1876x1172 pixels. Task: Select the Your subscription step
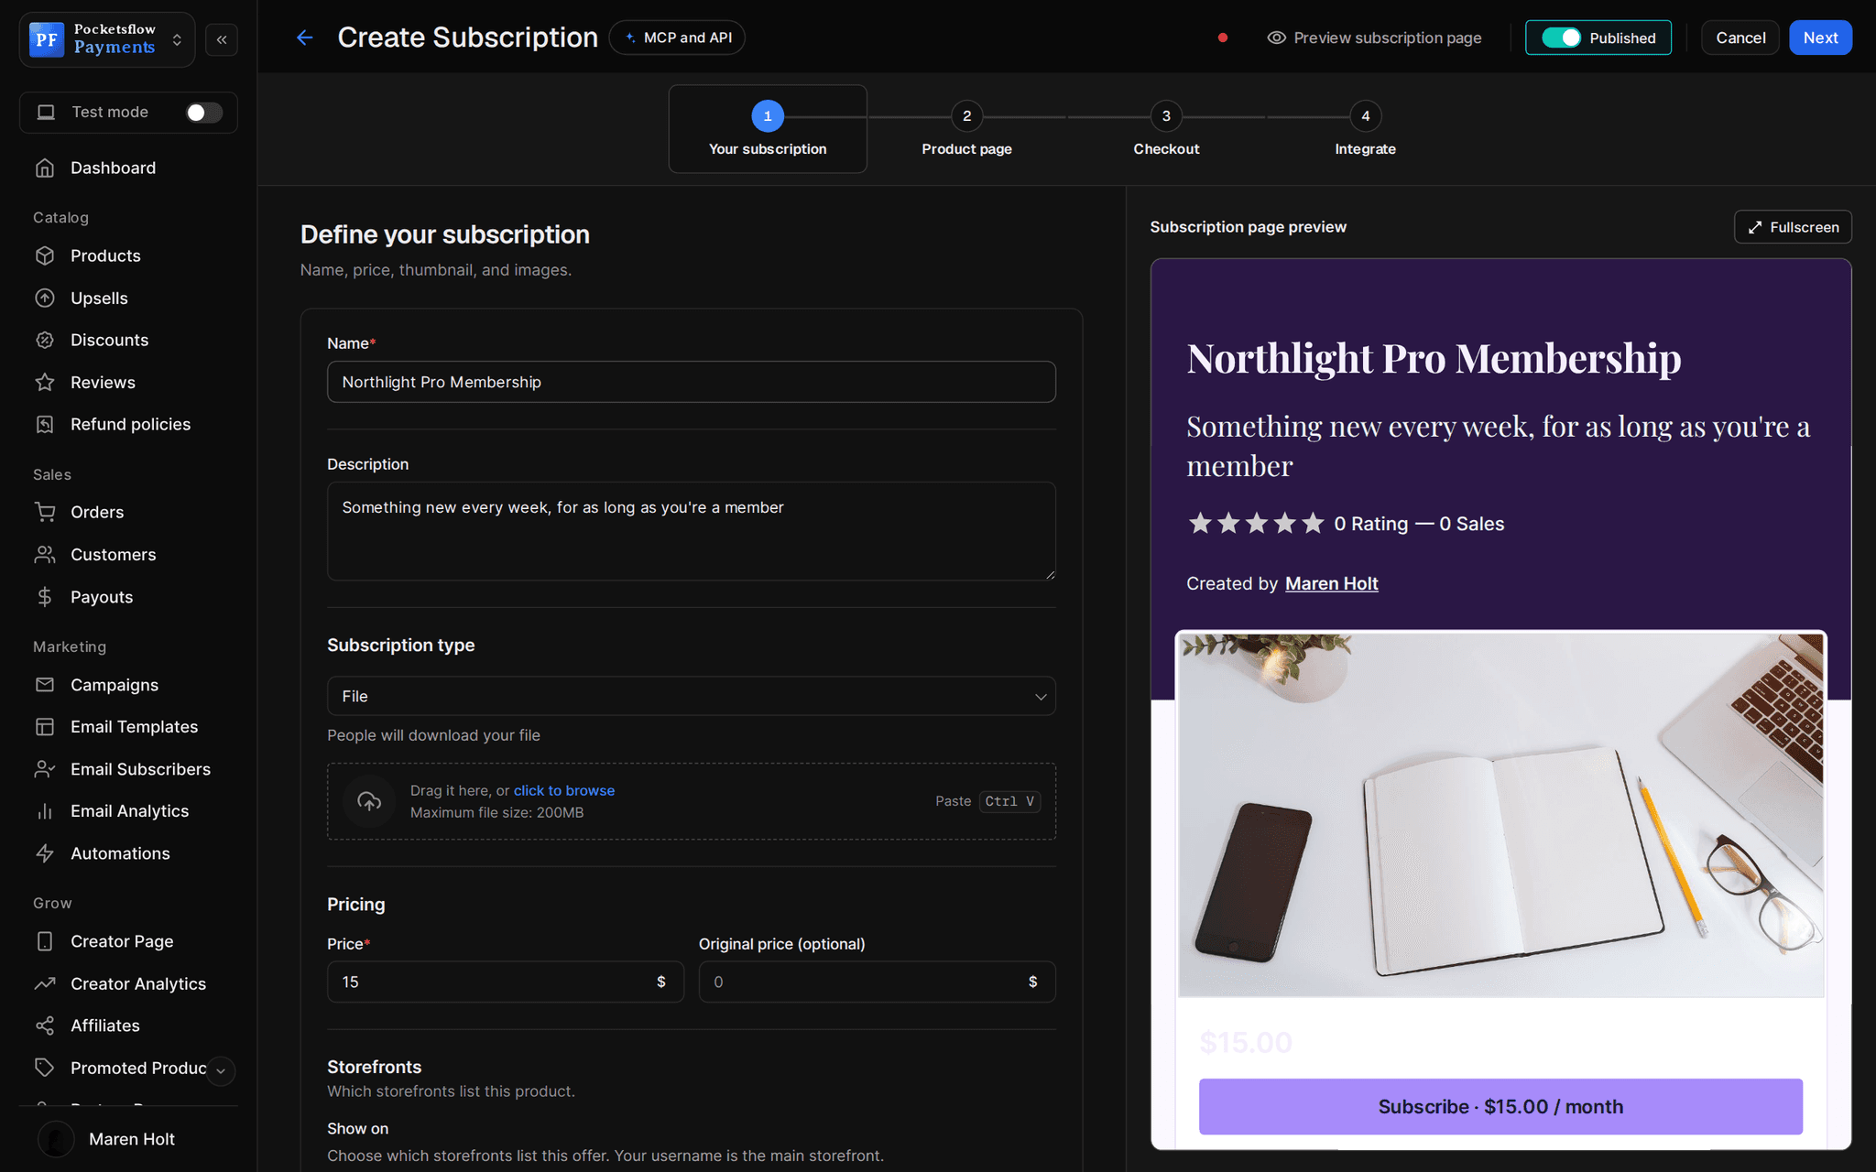(x=768, y=129)
